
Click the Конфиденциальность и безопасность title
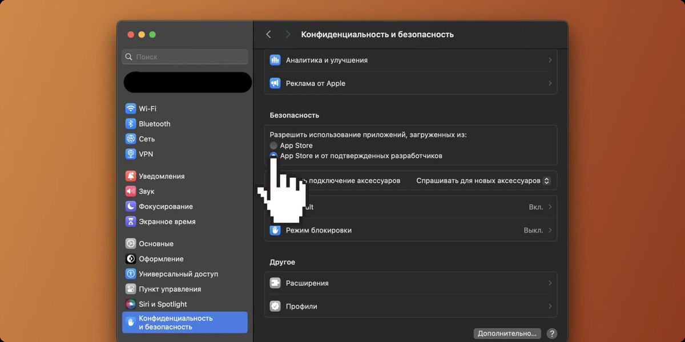[x=377, y=34]
